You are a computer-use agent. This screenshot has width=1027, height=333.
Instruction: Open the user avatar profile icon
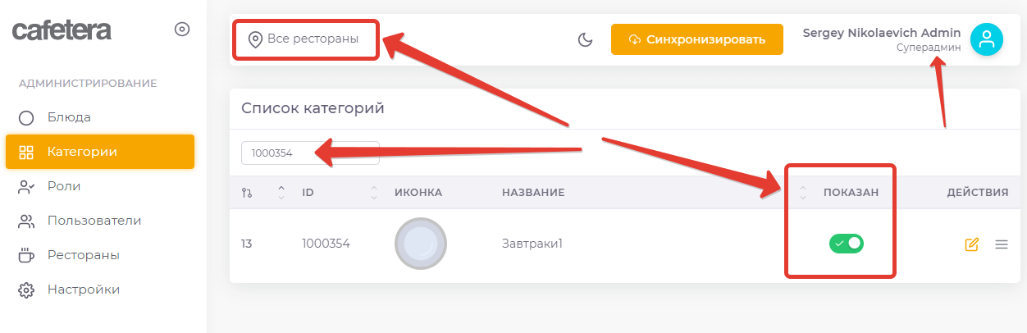click(986, 39)
